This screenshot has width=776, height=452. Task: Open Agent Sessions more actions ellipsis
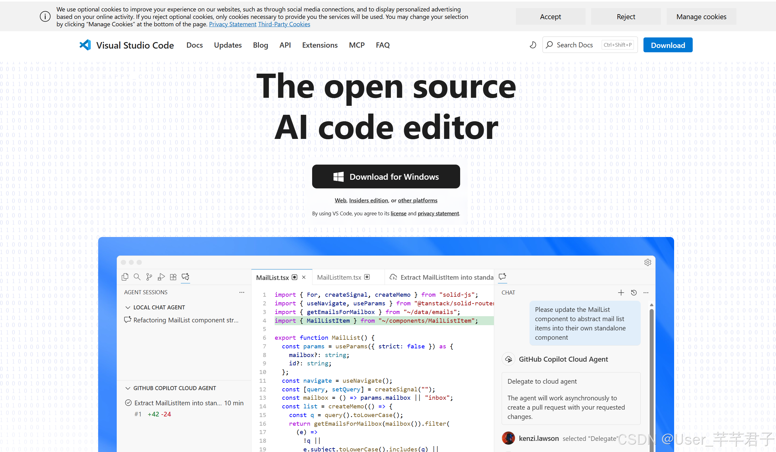click(242, 292)
